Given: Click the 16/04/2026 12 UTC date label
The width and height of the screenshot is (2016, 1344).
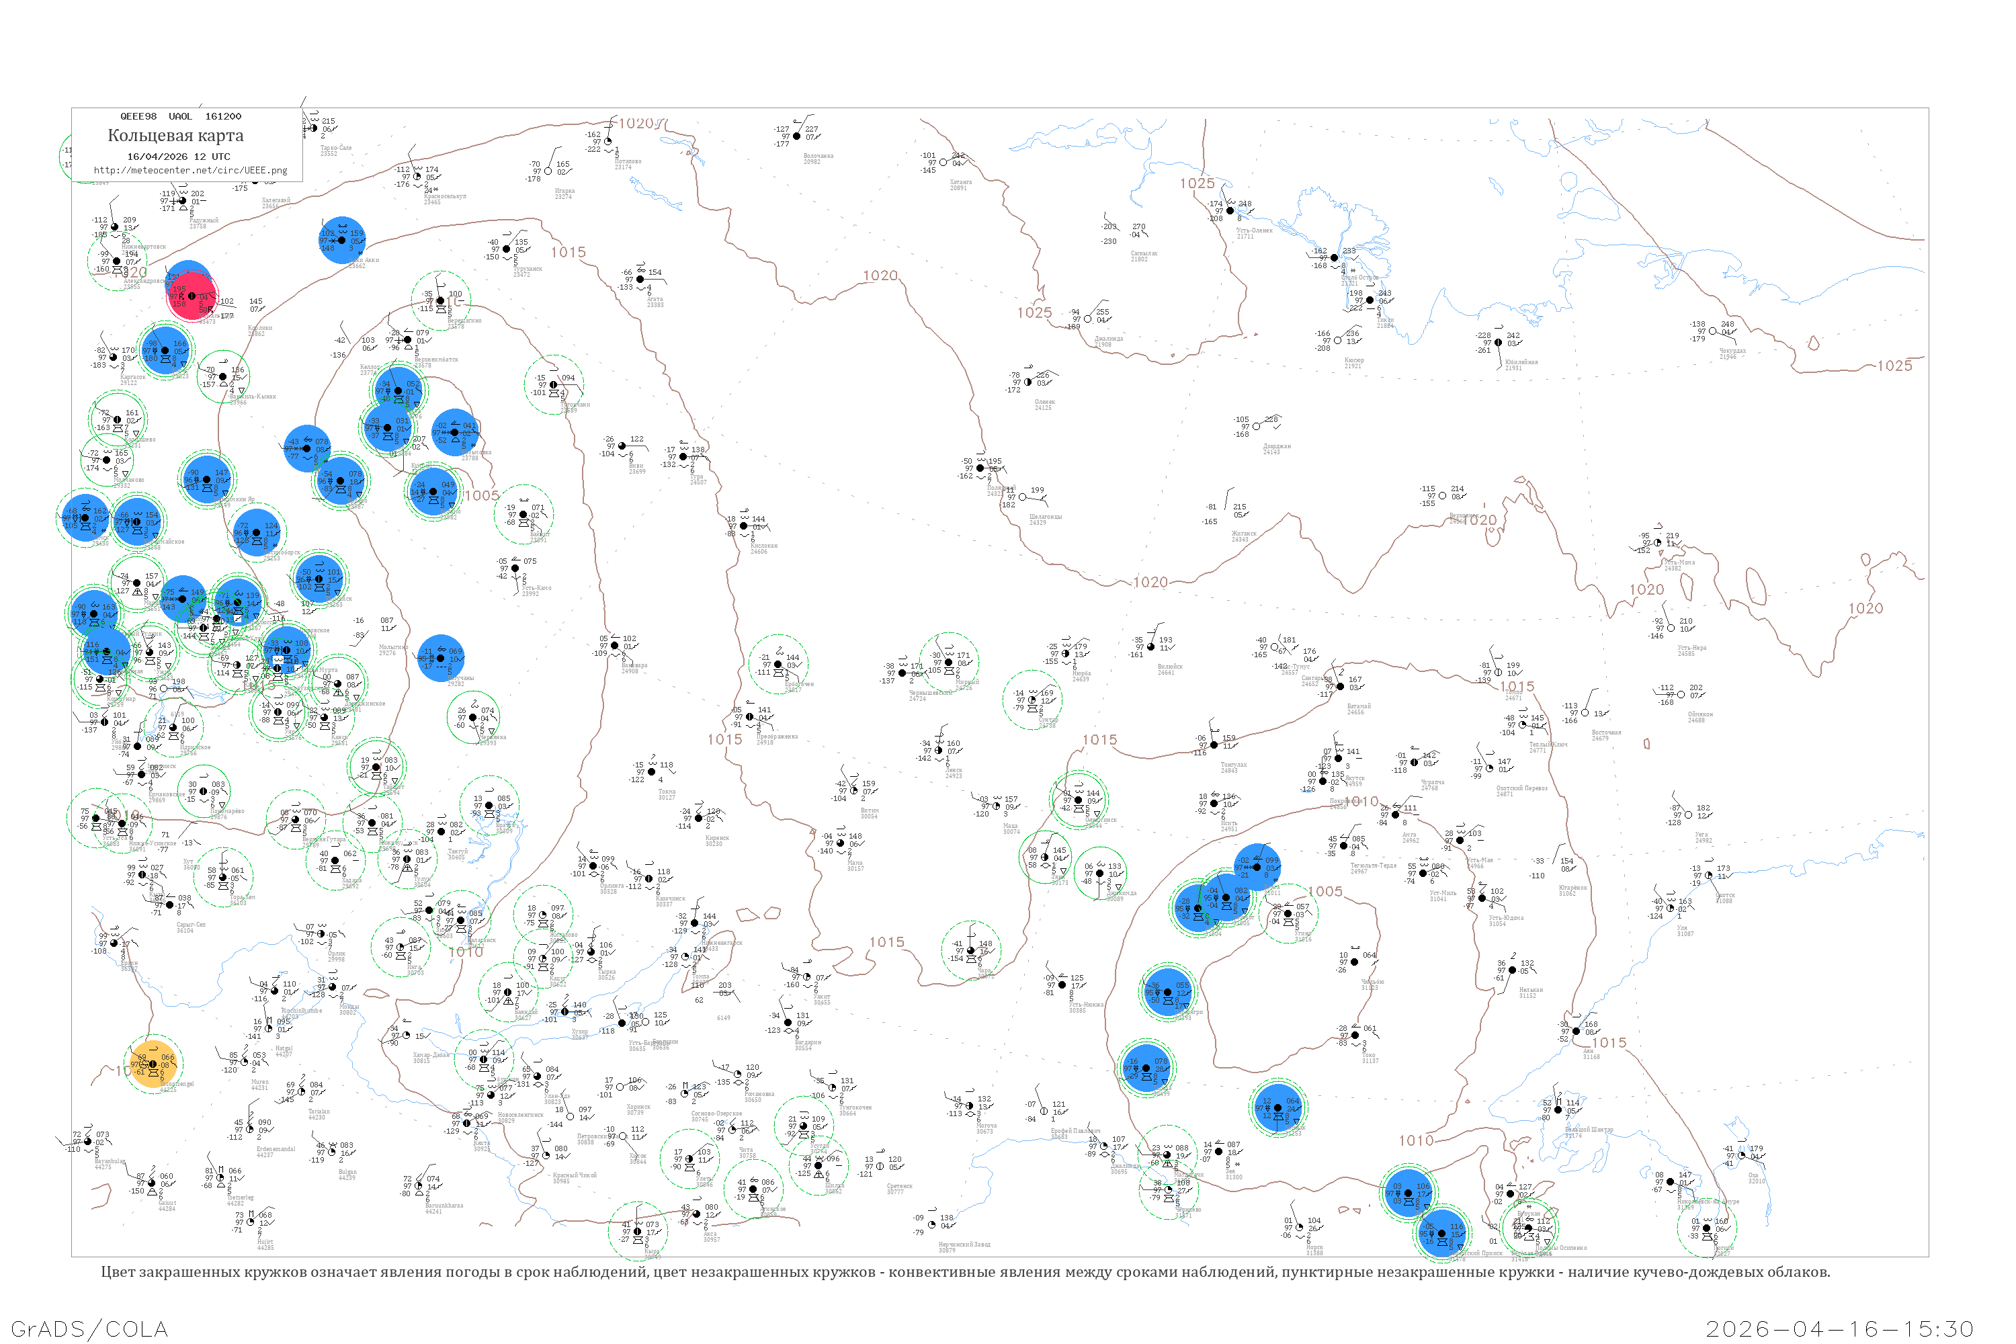Looking at the screenshot, I should pos(178,157).
